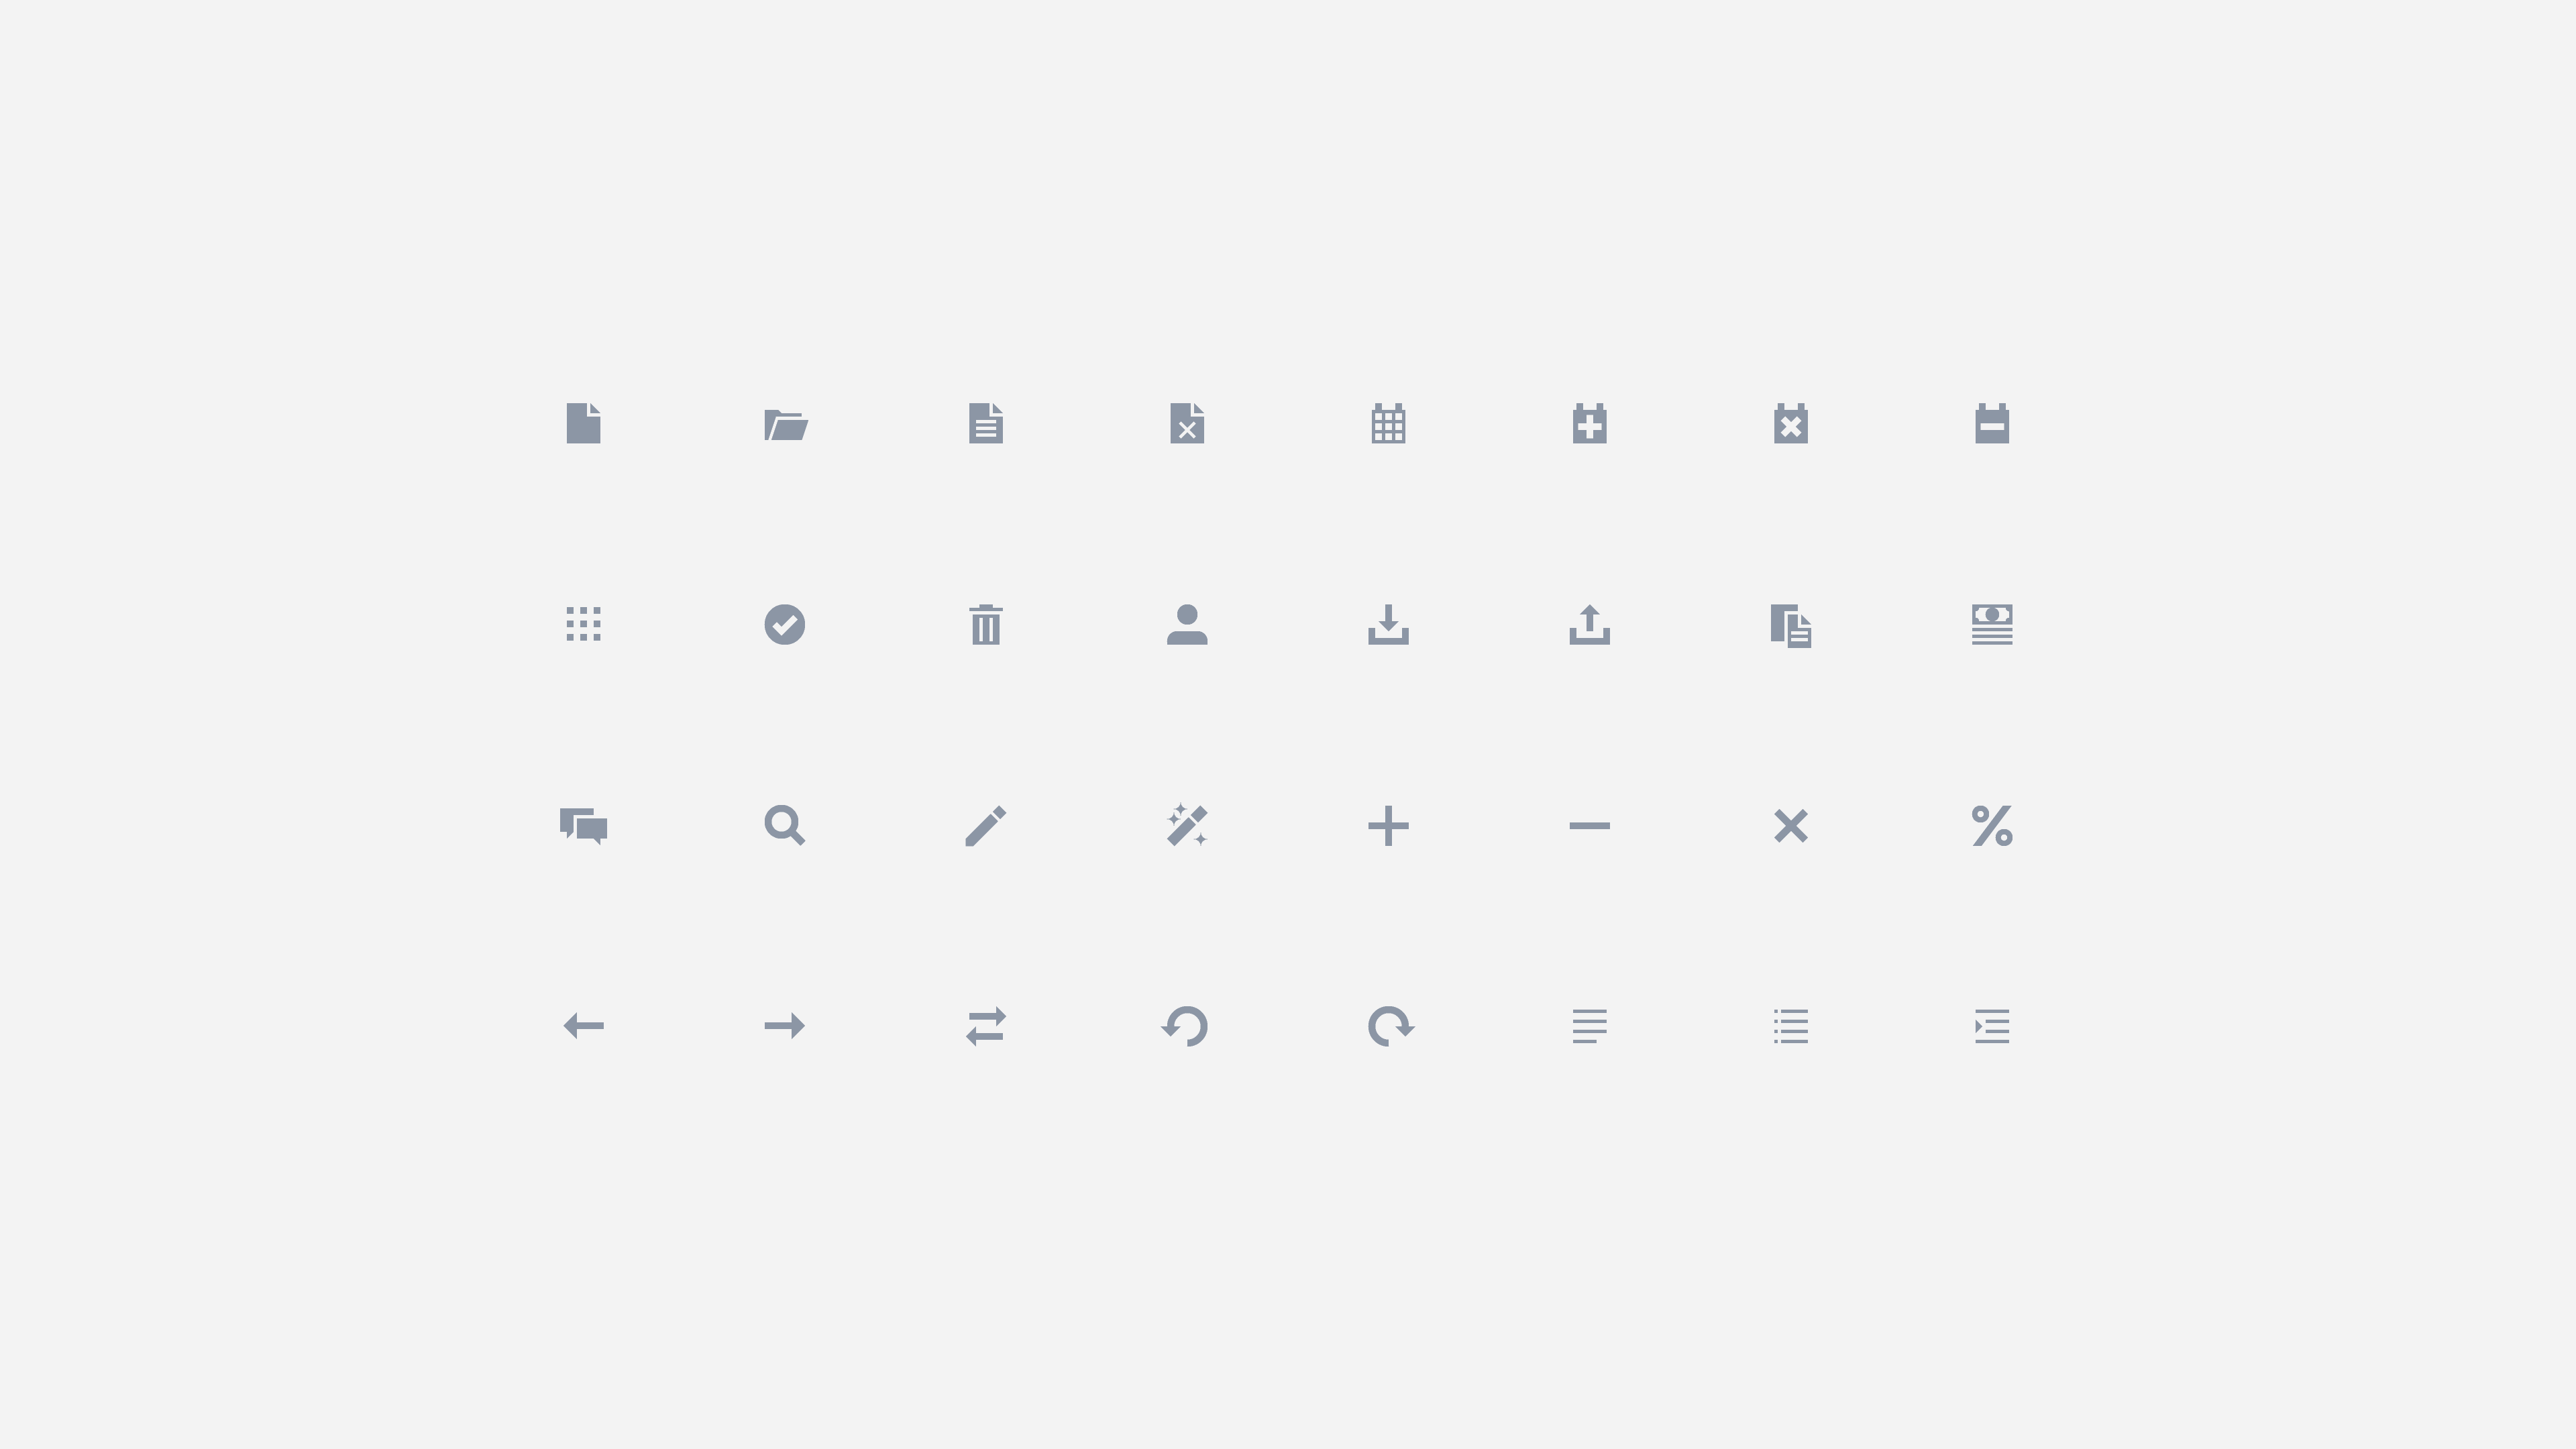The height and width of the screenshot is (1449, 2576).
Task: Click the text document icon
Action: (986, 423)
